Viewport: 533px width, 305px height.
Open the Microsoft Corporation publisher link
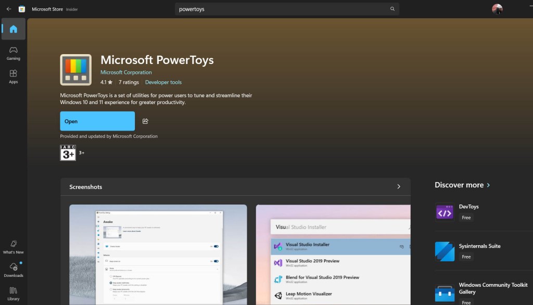pyautogui.click(x=126, y=72)
